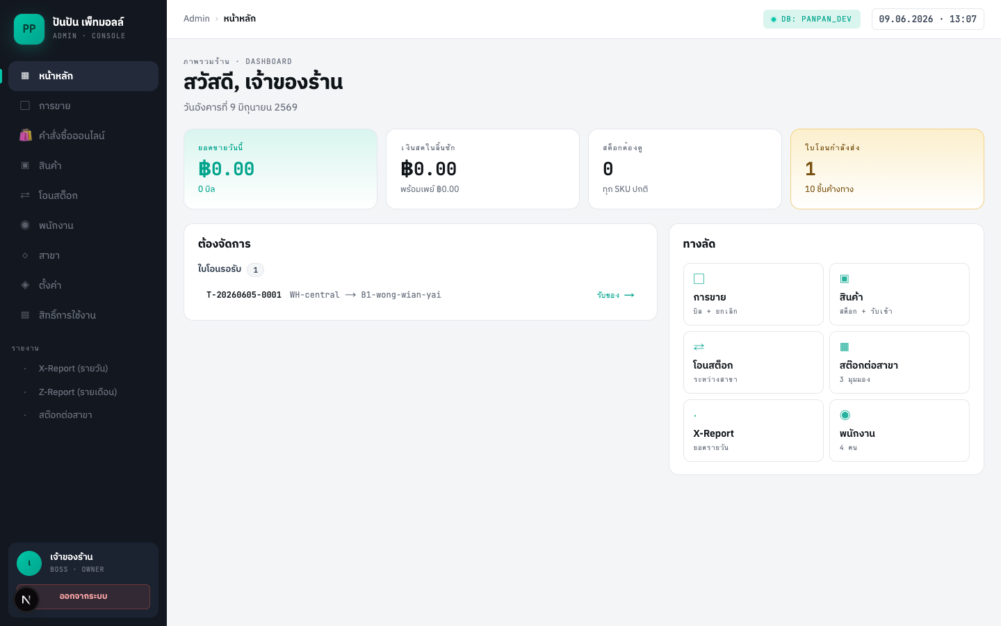This screenshot has height=626, width=1001.
Task: Open the ยอดขายวันนี้ summary card
Action: (x=280, y=169)
